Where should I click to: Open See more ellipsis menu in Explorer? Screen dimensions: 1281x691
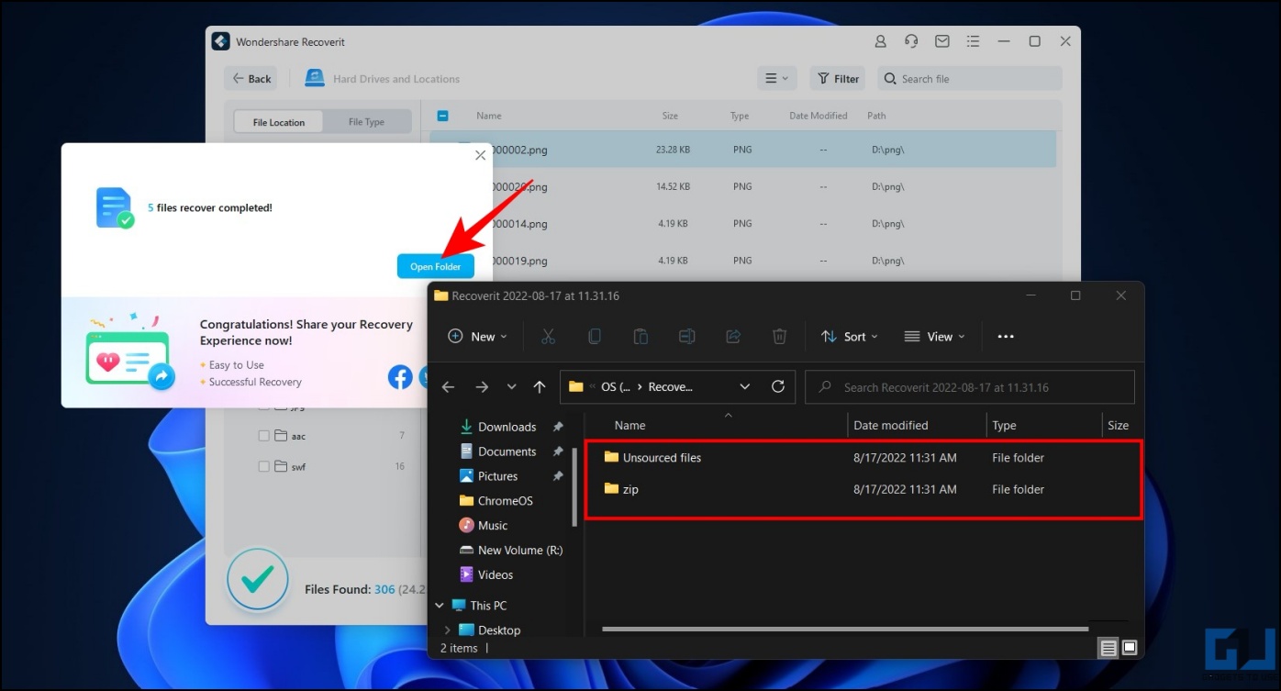(1006, 337)
